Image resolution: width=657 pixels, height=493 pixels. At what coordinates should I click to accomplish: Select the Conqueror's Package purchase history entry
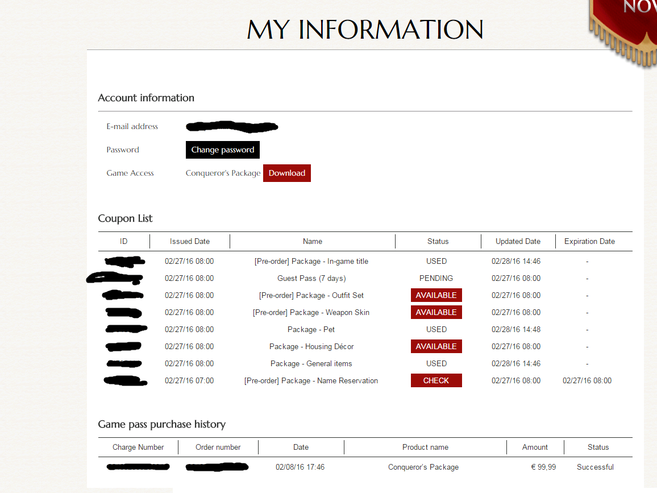pos(365,467)
